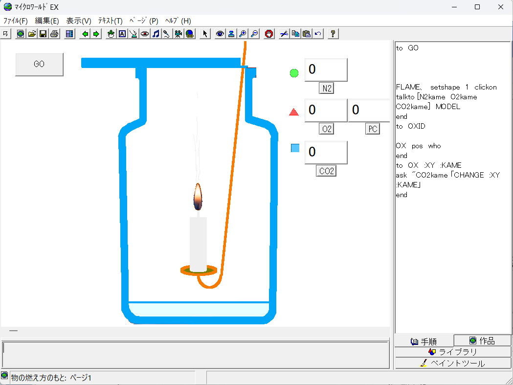Viewport: 513px width, 385px height.
Task: Click in the command center input area
Action: click(x=195, y=355)
